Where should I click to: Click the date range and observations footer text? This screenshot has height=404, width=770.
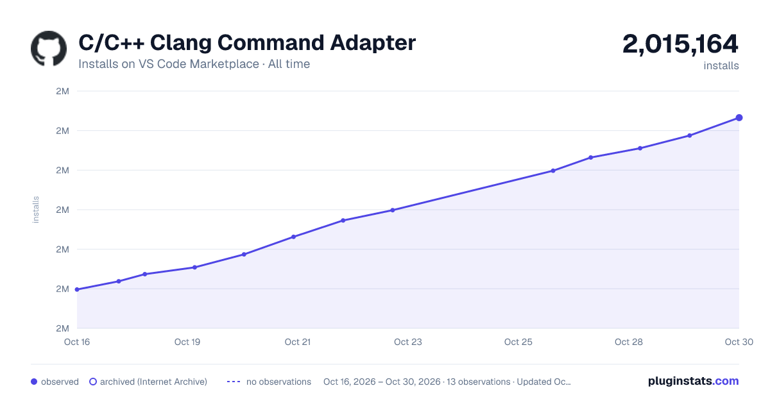pos(447,382)
